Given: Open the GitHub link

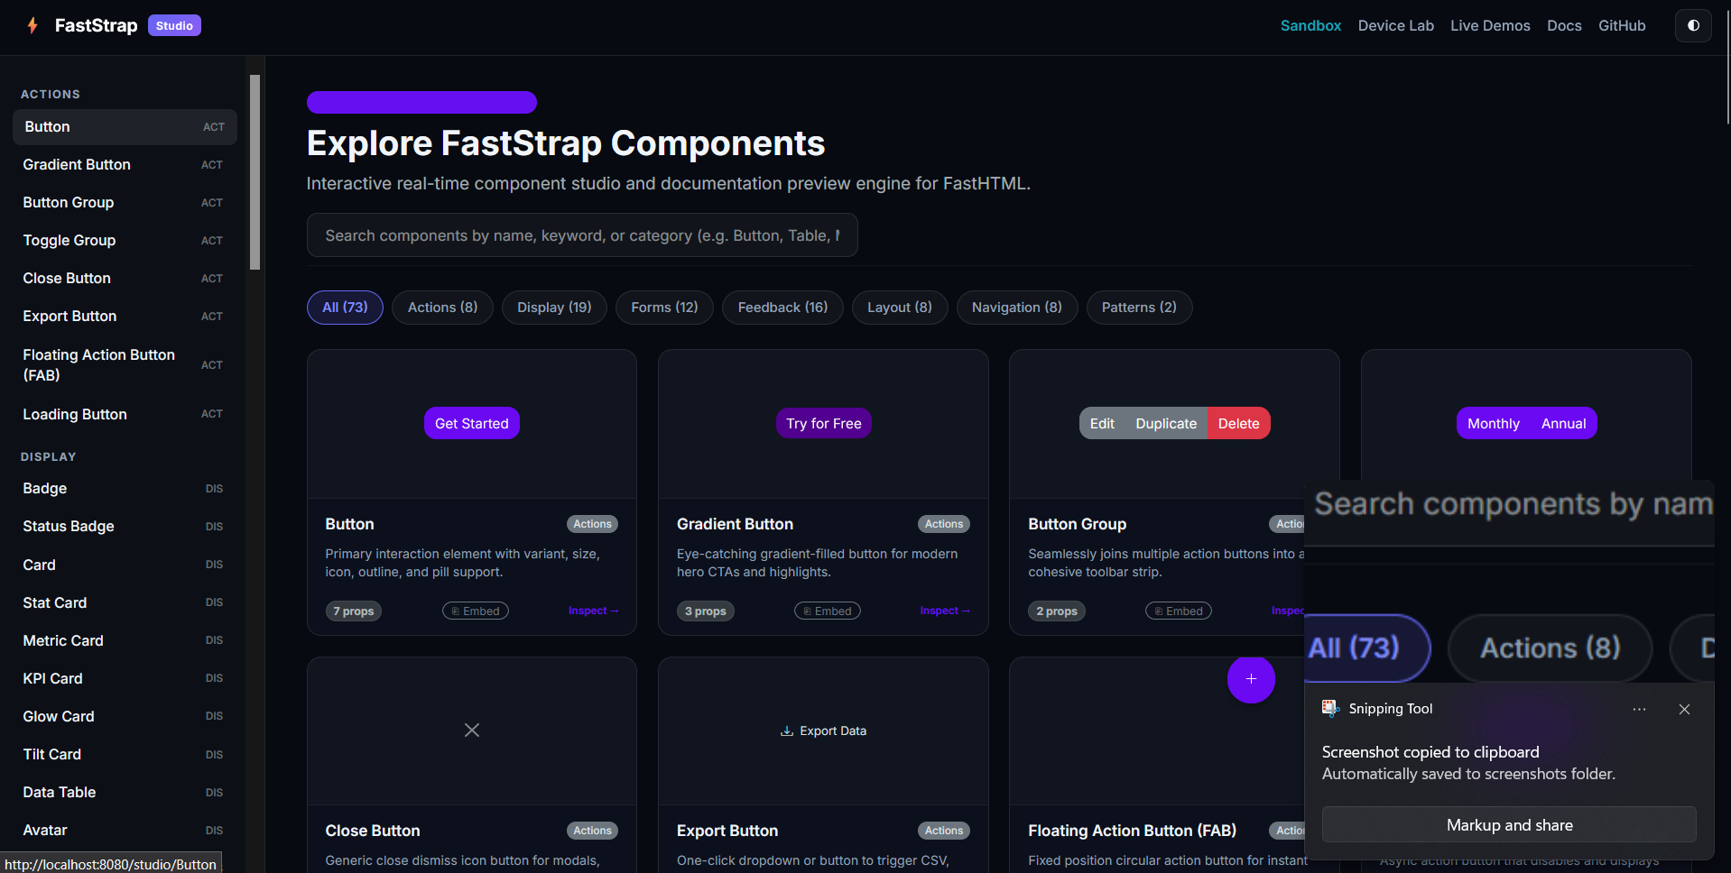Looking at the screenshot, I should 1622,25.
